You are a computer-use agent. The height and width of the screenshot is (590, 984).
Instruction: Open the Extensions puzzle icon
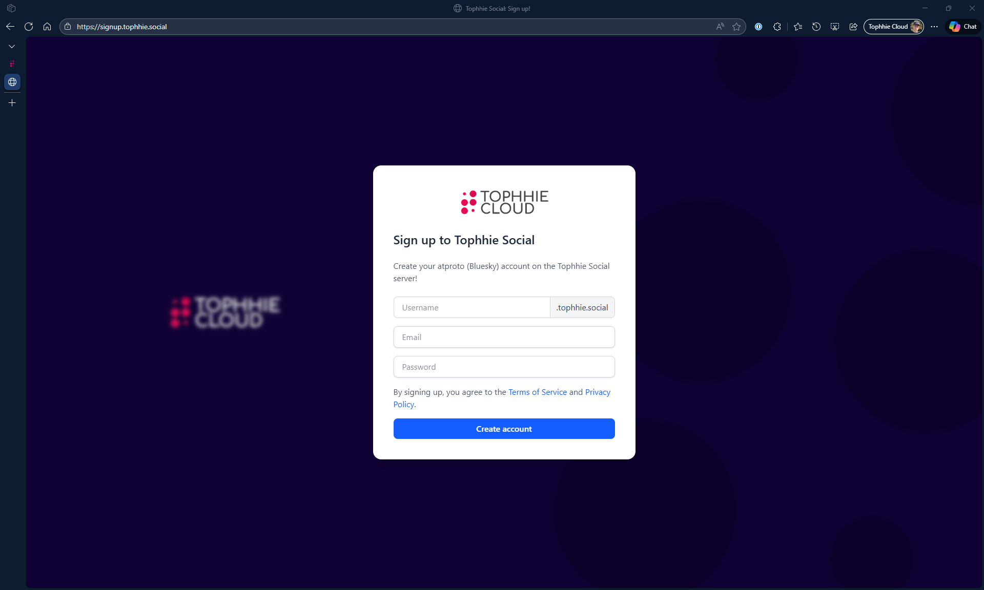tap(777, 27)
